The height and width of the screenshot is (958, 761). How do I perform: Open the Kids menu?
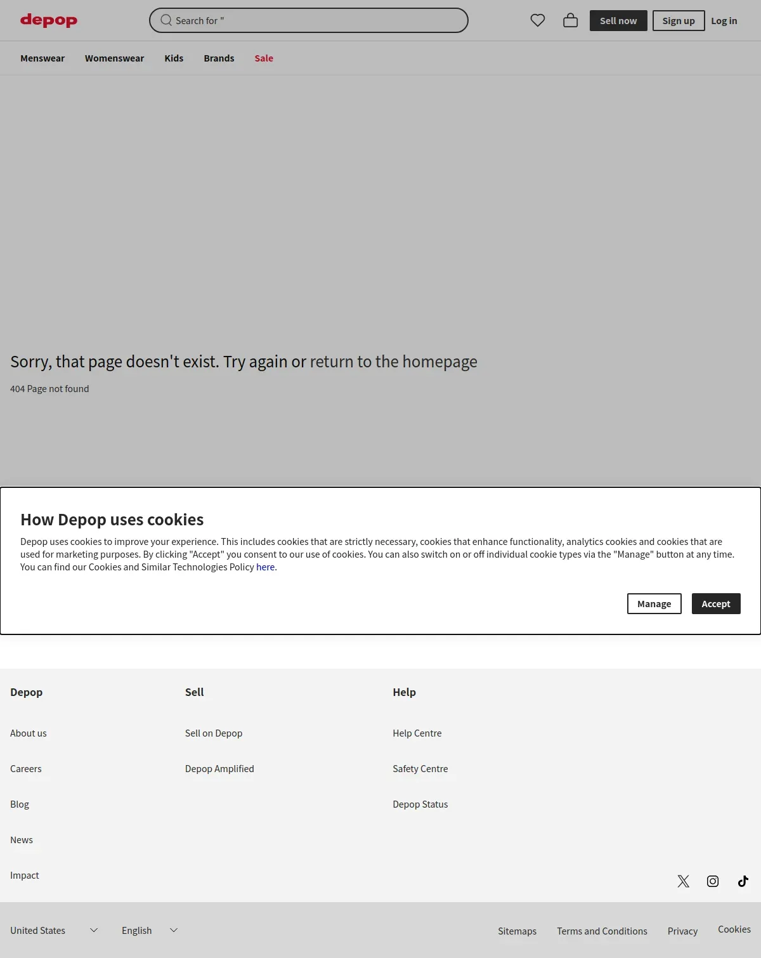click(174, 58)
